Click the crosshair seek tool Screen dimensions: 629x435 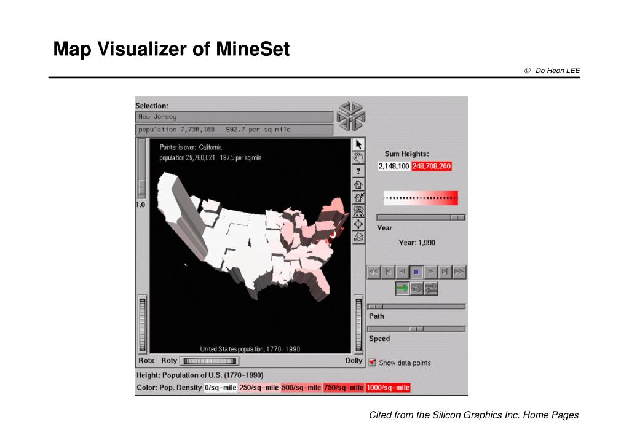tap(358, 224)
